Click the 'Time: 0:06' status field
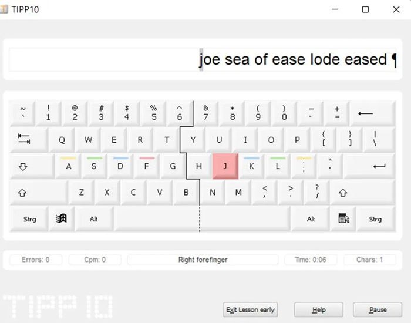The height and width of the screenshot is (323, 411). 311,260
